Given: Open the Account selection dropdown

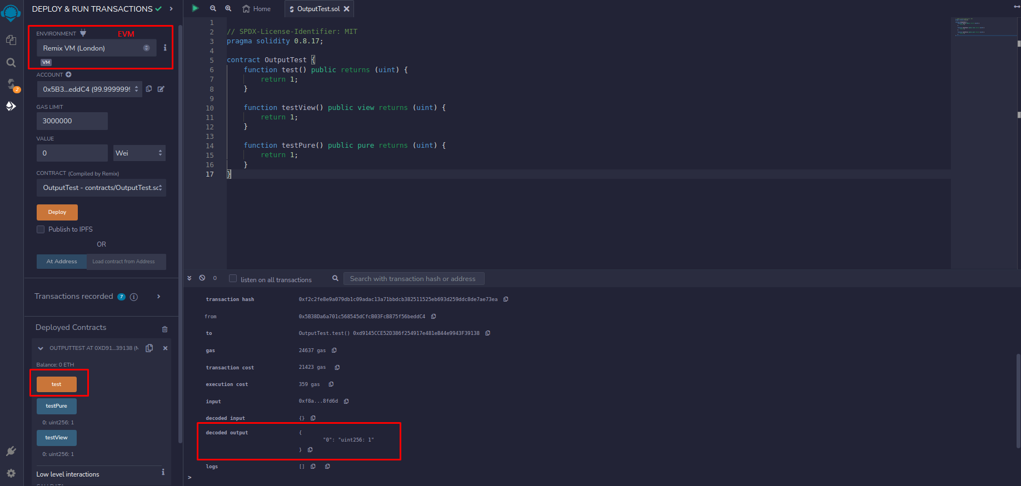Looking at the screenshot, I should 89,89.
